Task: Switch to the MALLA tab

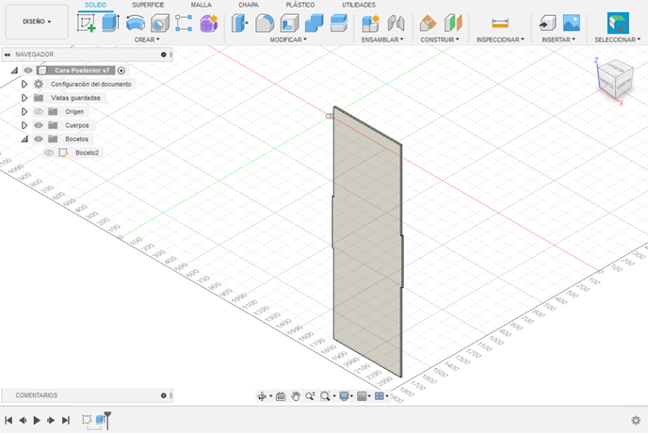Action: click(x=202, y=5)
